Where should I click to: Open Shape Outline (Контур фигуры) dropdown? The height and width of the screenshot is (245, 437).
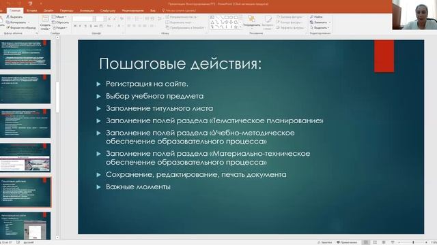click(x=289, y=22)
